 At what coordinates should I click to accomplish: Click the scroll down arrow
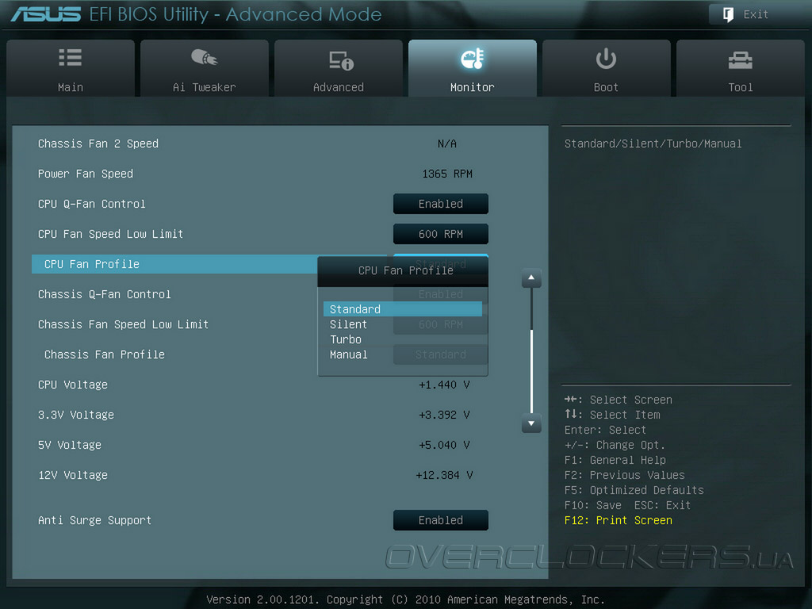(531, 423)
